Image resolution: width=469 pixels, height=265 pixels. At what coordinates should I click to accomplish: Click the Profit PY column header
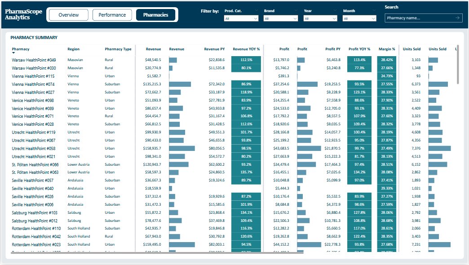[x=332, y=49]
